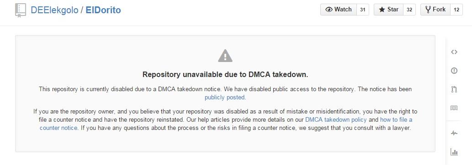
Task: Fork the ElDorito repository
Action: pyautogui.click(x=435, y=10)
